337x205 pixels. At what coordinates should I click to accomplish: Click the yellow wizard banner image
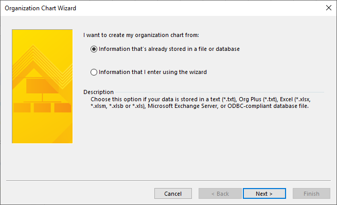[42, 86]
